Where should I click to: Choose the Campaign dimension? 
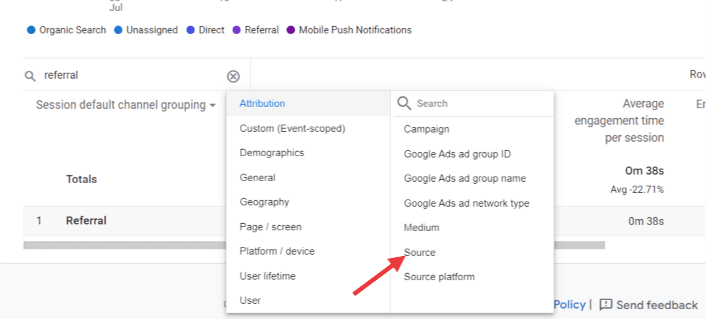pos(472,129)
